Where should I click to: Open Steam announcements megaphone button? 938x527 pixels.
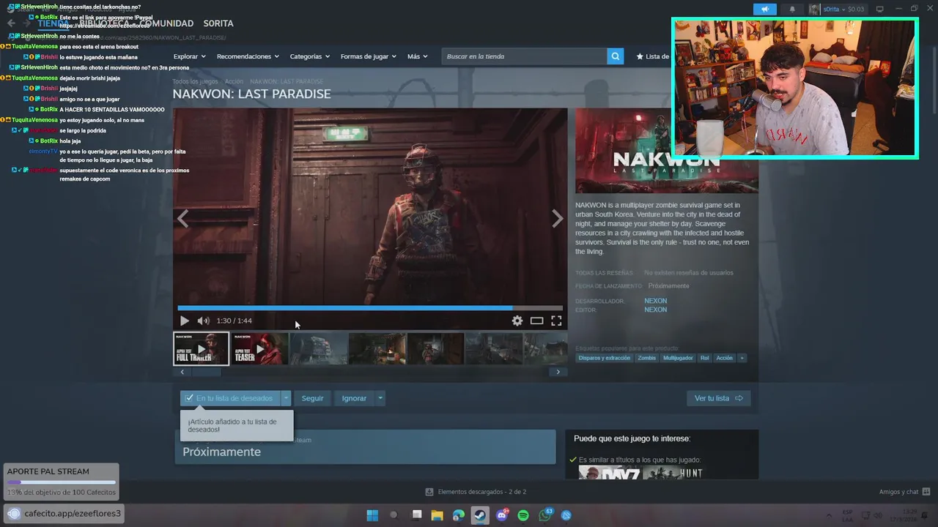(x=764, y=9)
